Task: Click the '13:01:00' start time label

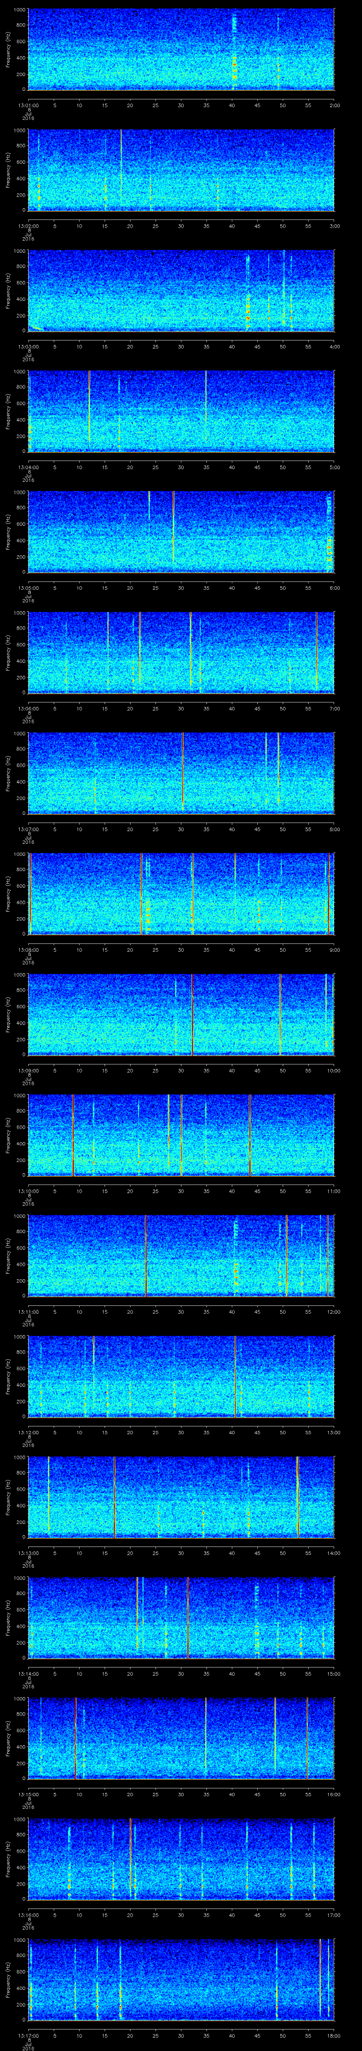Action: coord(29,105)
